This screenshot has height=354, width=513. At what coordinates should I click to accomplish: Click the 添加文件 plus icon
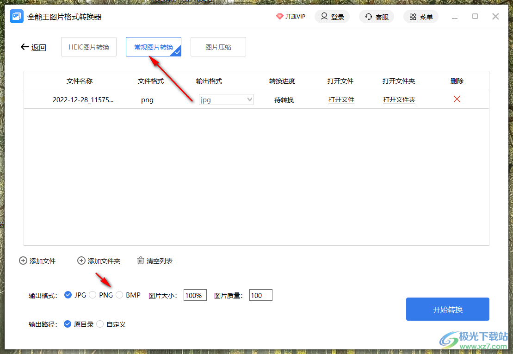[x=23, y=261]
